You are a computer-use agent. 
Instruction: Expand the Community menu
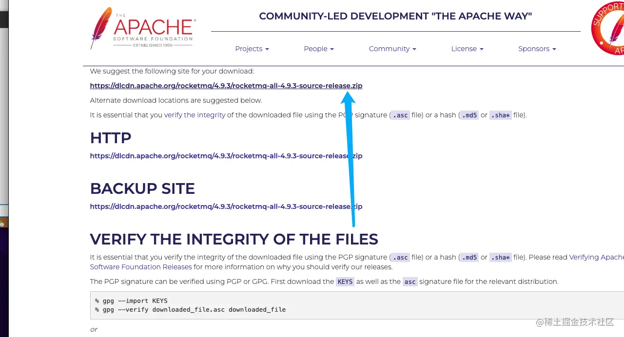[392, 49]
